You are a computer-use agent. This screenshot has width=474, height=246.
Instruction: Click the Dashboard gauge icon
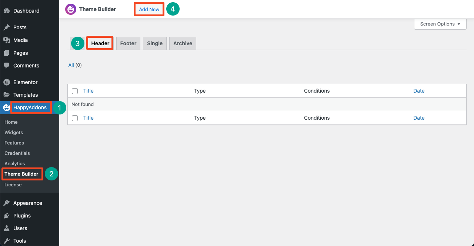pyautogui.click(x=7, y=11)
